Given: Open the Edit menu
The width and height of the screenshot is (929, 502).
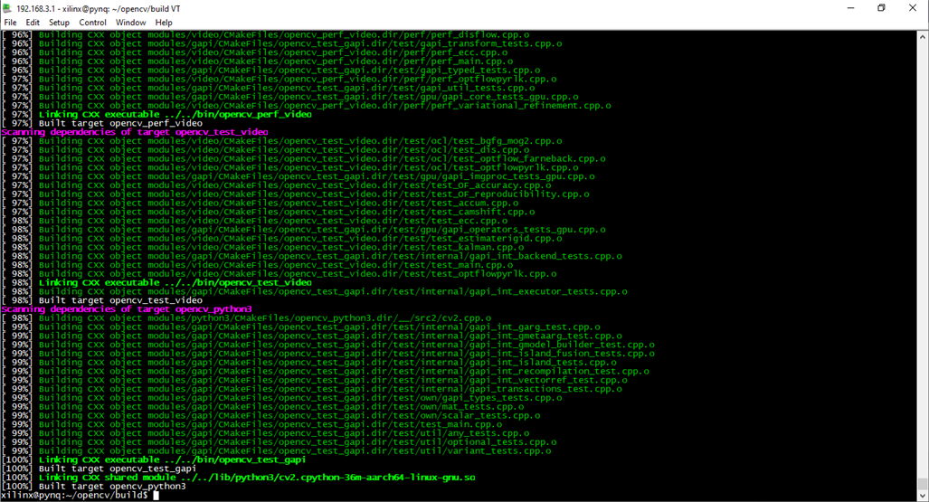Looking at the screenshot, I should pos(33,23).
